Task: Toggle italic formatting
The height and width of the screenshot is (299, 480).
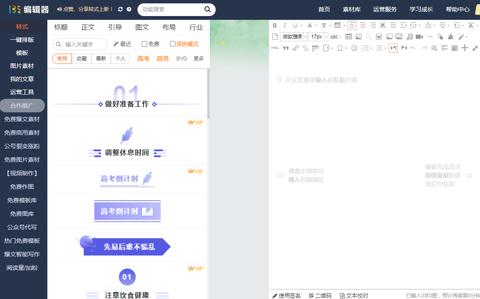Action: tap(285, 25)
